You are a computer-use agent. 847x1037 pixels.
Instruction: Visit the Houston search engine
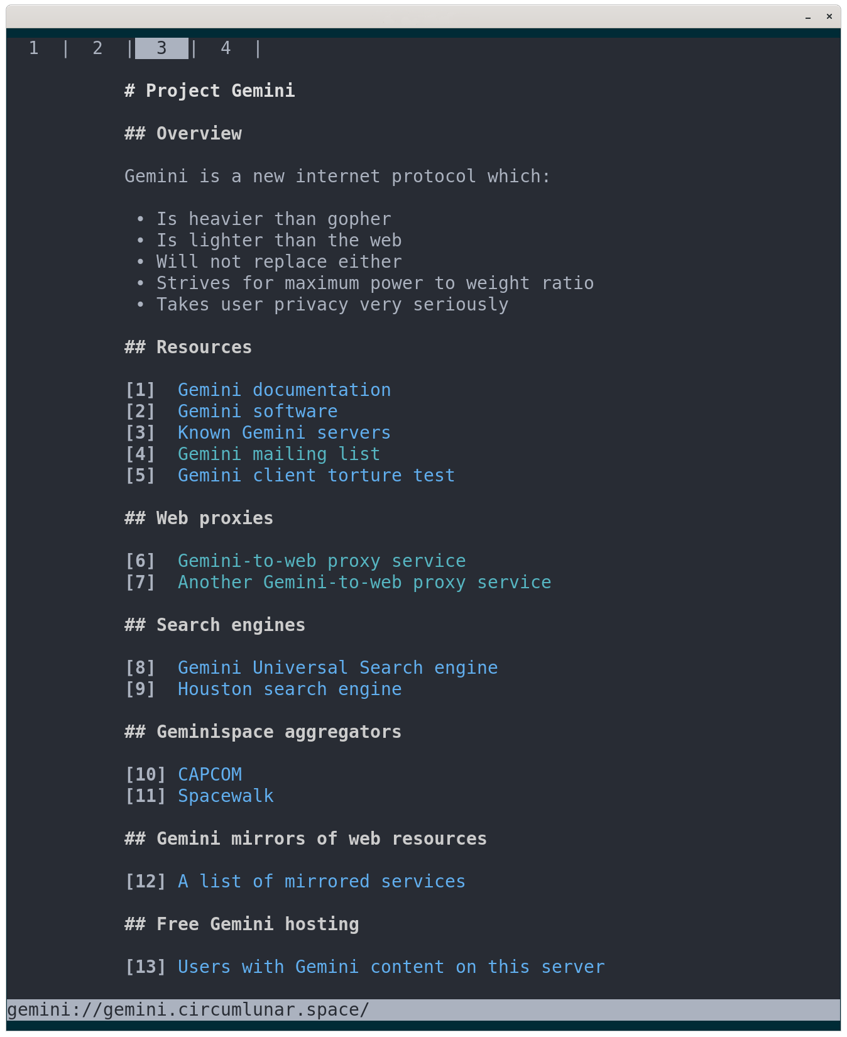(289, 689)
